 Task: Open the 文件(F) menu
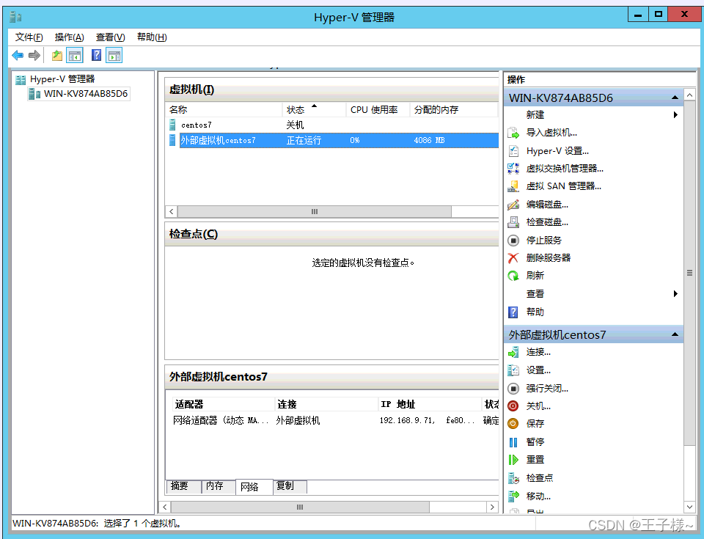point(29,37)
